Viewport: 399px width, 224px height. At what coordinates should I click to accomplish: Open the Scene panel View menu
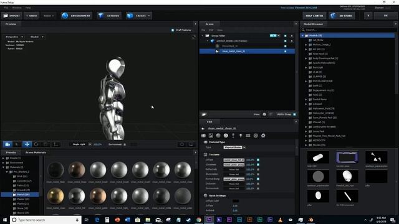pyautogui.click(x=220, y=30)
